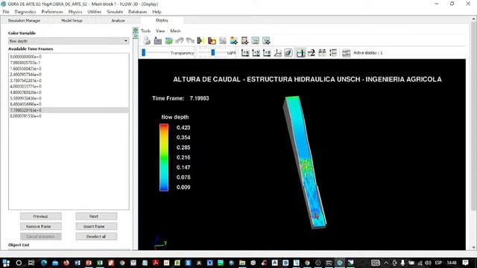Click the taskbar volume speaker icon
The height and width of the screenshot is (268, 477).
[429, 263]
